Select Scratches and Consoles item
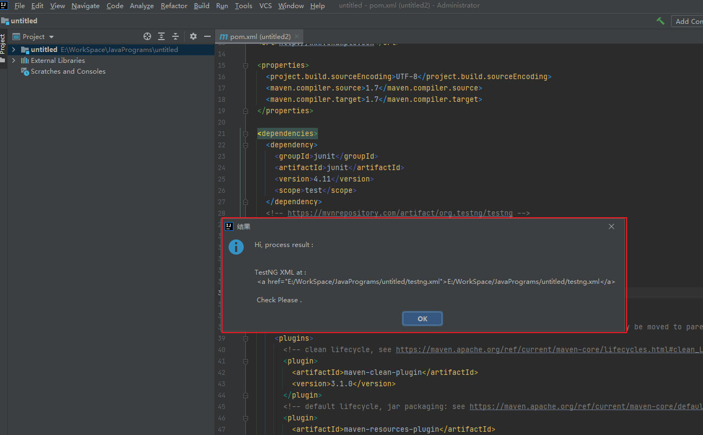Screen dimensions: 703x435 pos(68,71)
